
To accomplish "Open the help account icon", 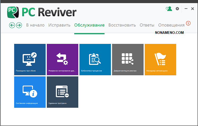I will [x=169, y=9].
